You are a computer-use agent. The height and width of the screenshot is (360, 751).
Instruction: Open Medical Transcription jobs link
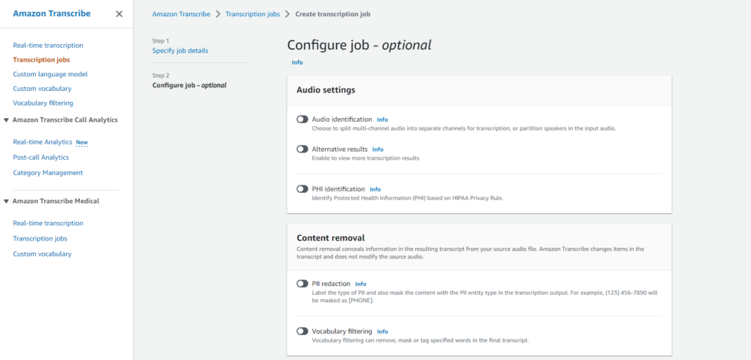pyautogui.click(x=40, y=238)
